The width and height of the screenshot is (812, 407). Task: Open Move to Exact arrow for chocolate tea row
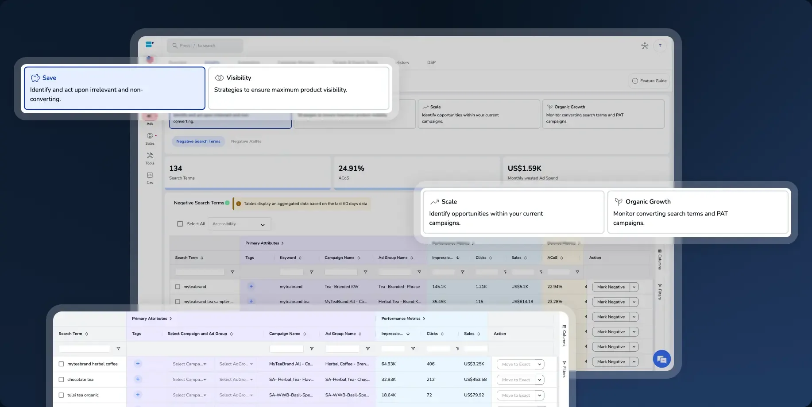click(540, 380)
